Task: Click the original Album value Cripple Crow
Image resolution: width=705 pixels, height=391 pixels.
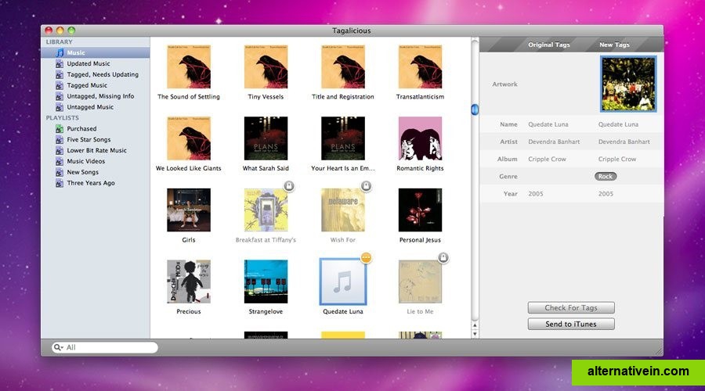Action: (548, 160)
